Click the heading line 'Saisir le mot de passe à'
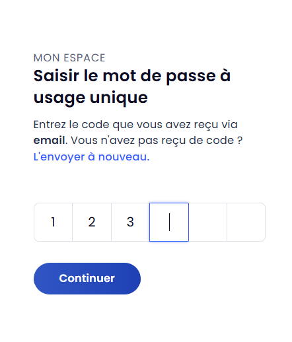292x342 pixels. (x=132, y=76)
